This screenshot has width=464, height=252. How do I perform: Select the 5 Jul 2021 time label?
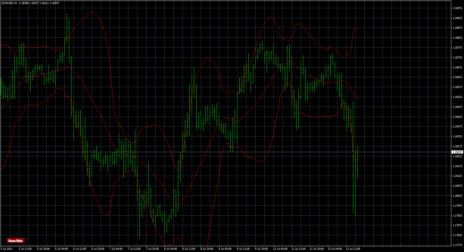[x=7, y=249]
